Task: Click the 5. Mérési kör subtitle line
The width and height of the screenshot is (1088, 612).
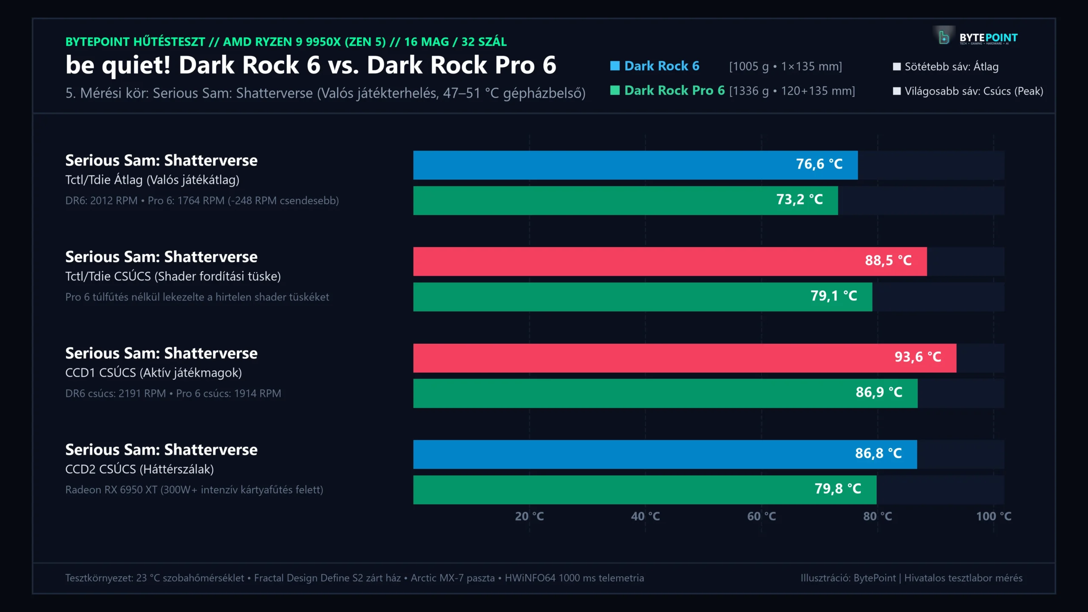Action: tap(326, 93)
